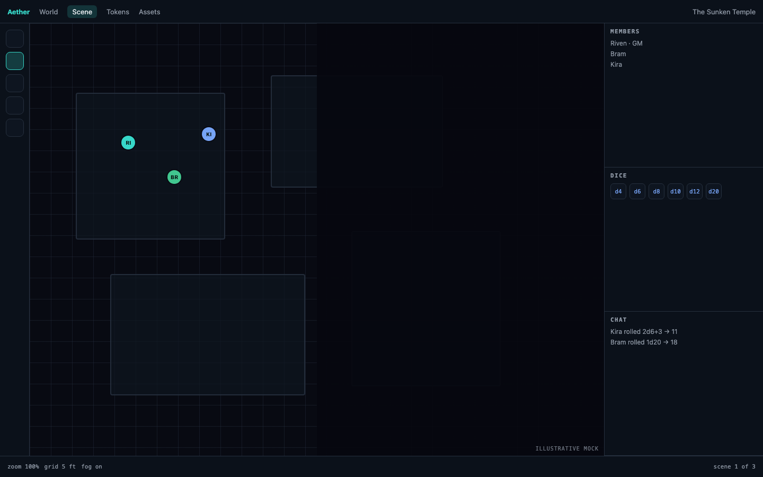Viewport: 763px width, 477px height.
Task: Select the bottom tool button in left sidebar
Action: pyautogui.click(x=15, y=128)
